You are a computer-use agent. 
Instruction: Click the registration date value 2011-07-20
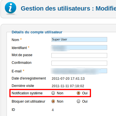pyautogui.click(x=68, y=79)
